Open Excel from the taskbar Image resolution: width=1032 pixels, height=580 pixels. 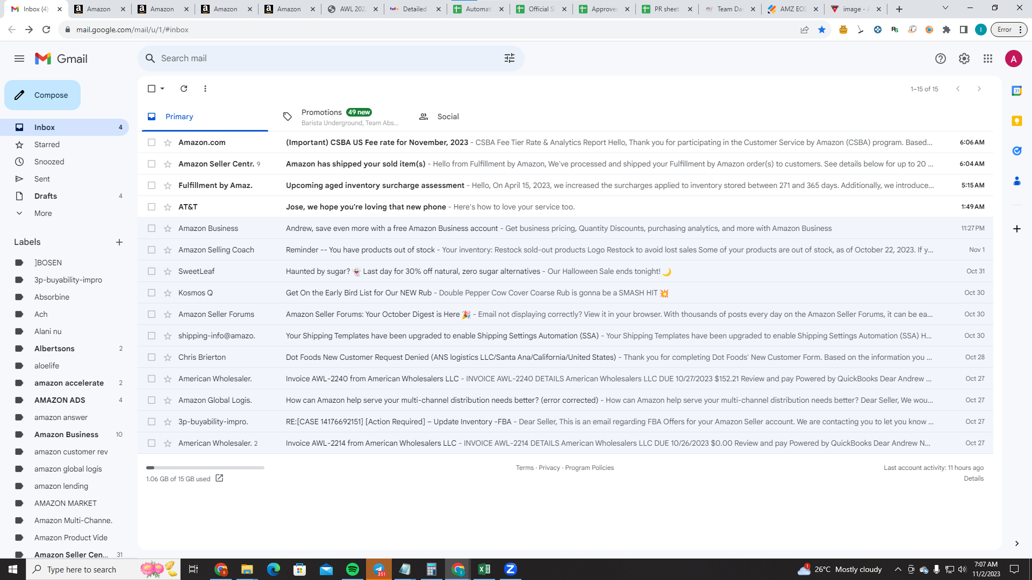coord(484,569)
